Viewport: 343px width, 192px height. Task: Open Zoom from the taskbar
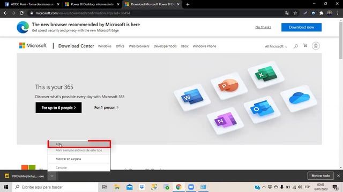[x=191, y=187]
